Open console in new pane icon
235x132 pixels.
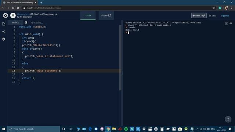227,23
